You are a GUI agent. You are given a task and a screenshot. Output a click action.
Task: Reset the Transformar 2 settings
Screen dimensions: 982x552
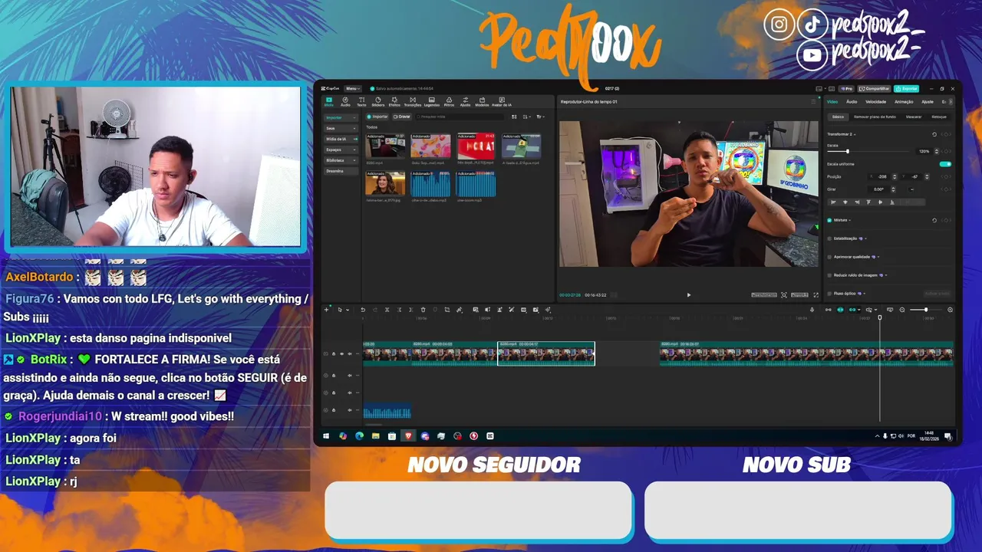pyautogui.click(x=934, y=134)
